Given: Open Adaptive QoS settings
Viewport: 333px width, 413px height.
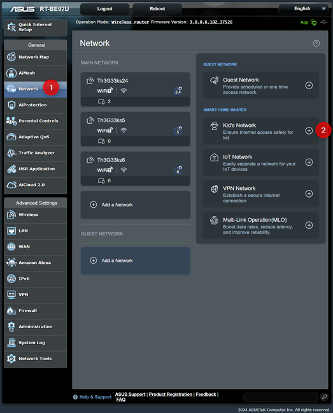Looking at the screenshot, I should click(x=36, y=137).
